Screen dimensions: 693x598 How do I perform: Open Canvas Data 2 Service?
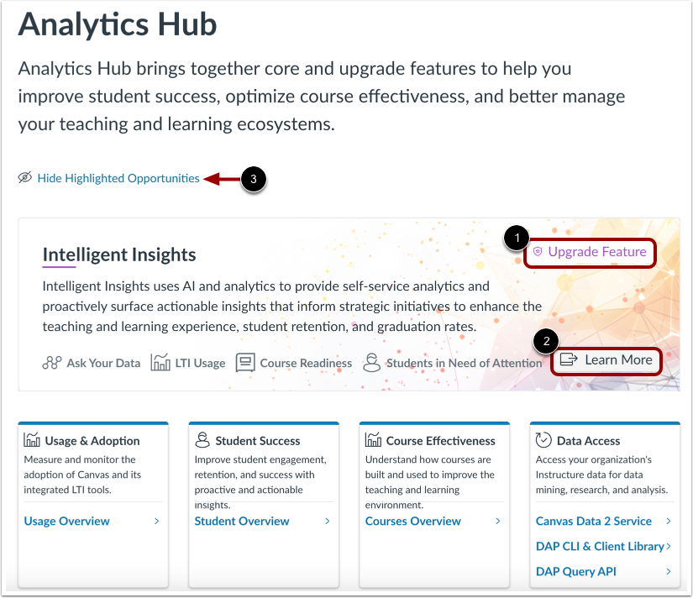coord(593,521)
